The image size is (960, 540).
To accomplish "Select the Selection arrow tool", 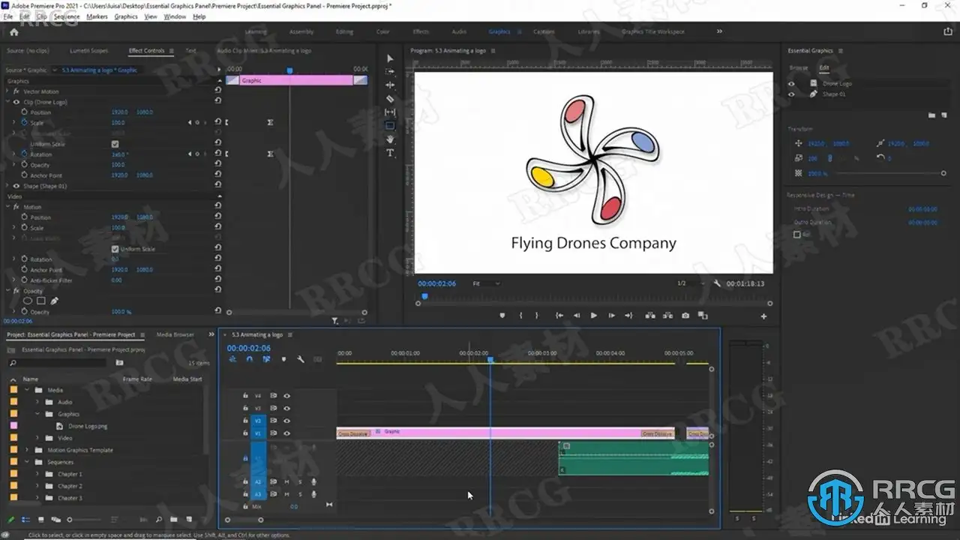I will (389, 58).
